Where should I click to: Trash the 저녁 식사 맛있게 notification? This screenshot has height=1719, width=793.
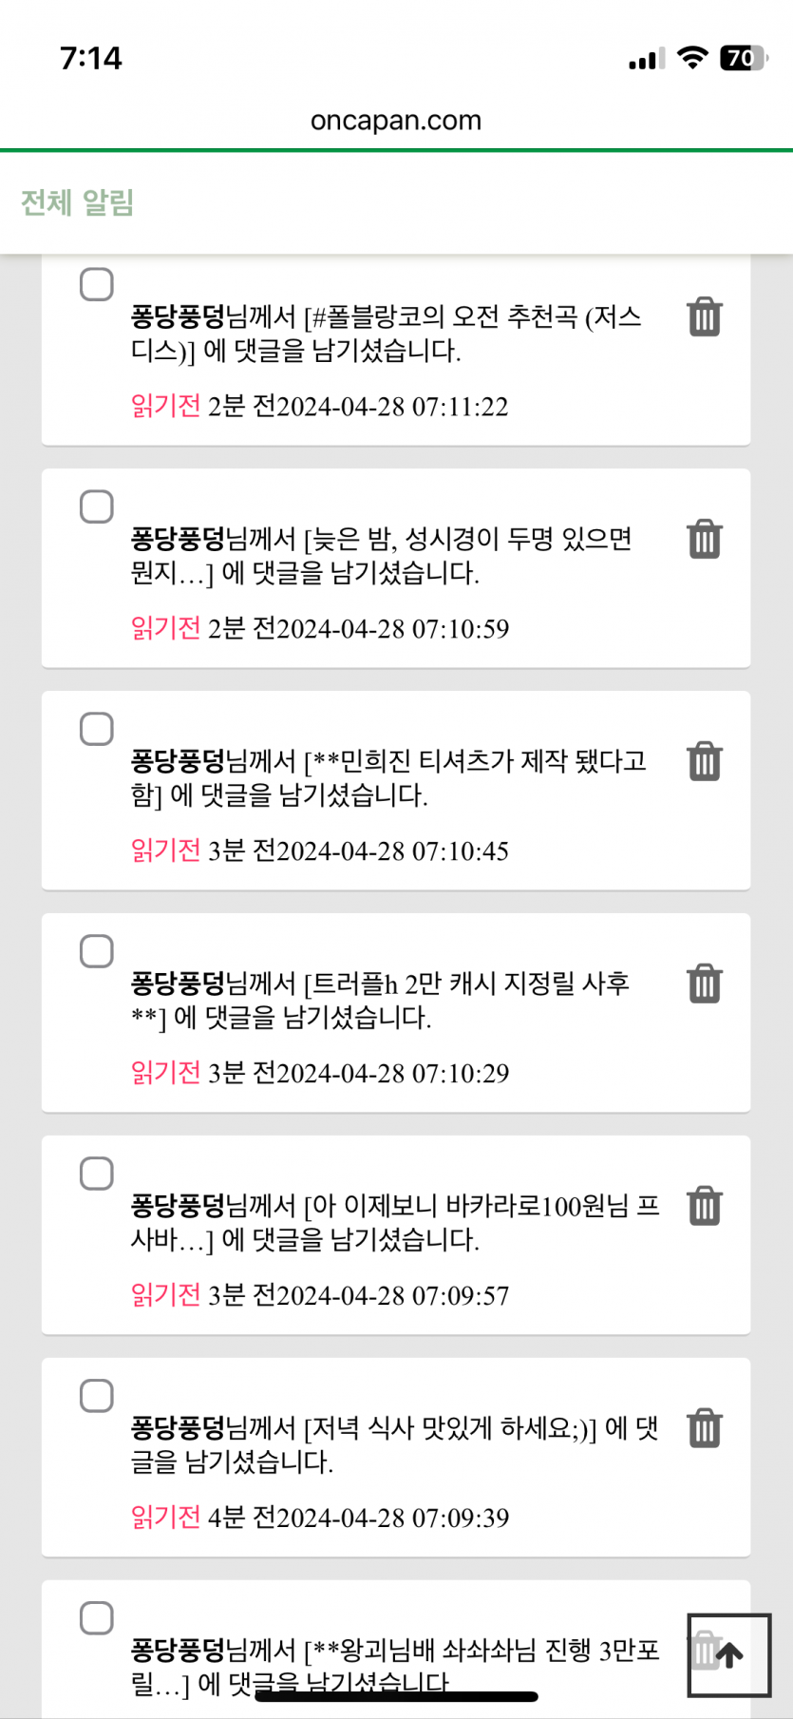704,1429
